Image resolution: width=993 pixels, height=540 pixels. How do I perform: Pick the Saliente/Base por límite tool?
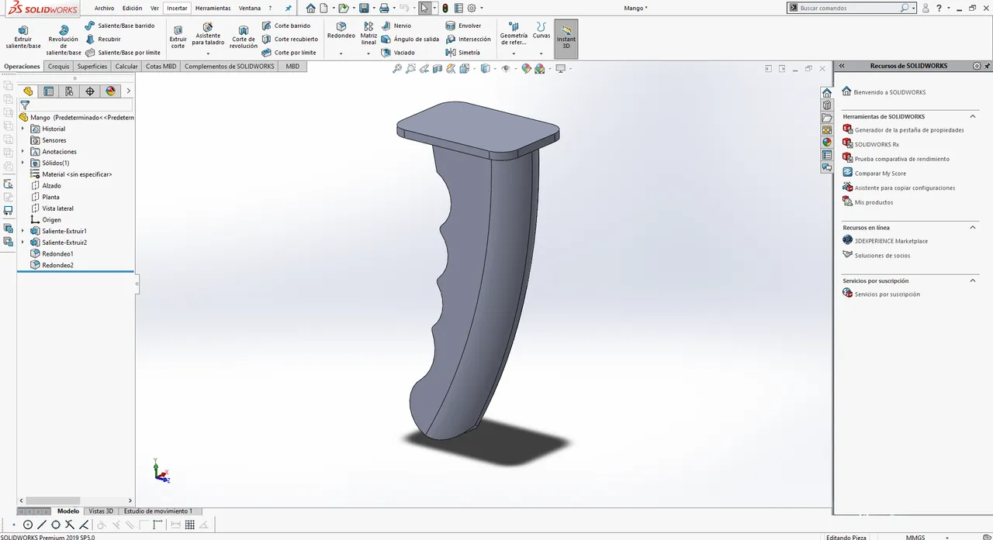(123, 53)
